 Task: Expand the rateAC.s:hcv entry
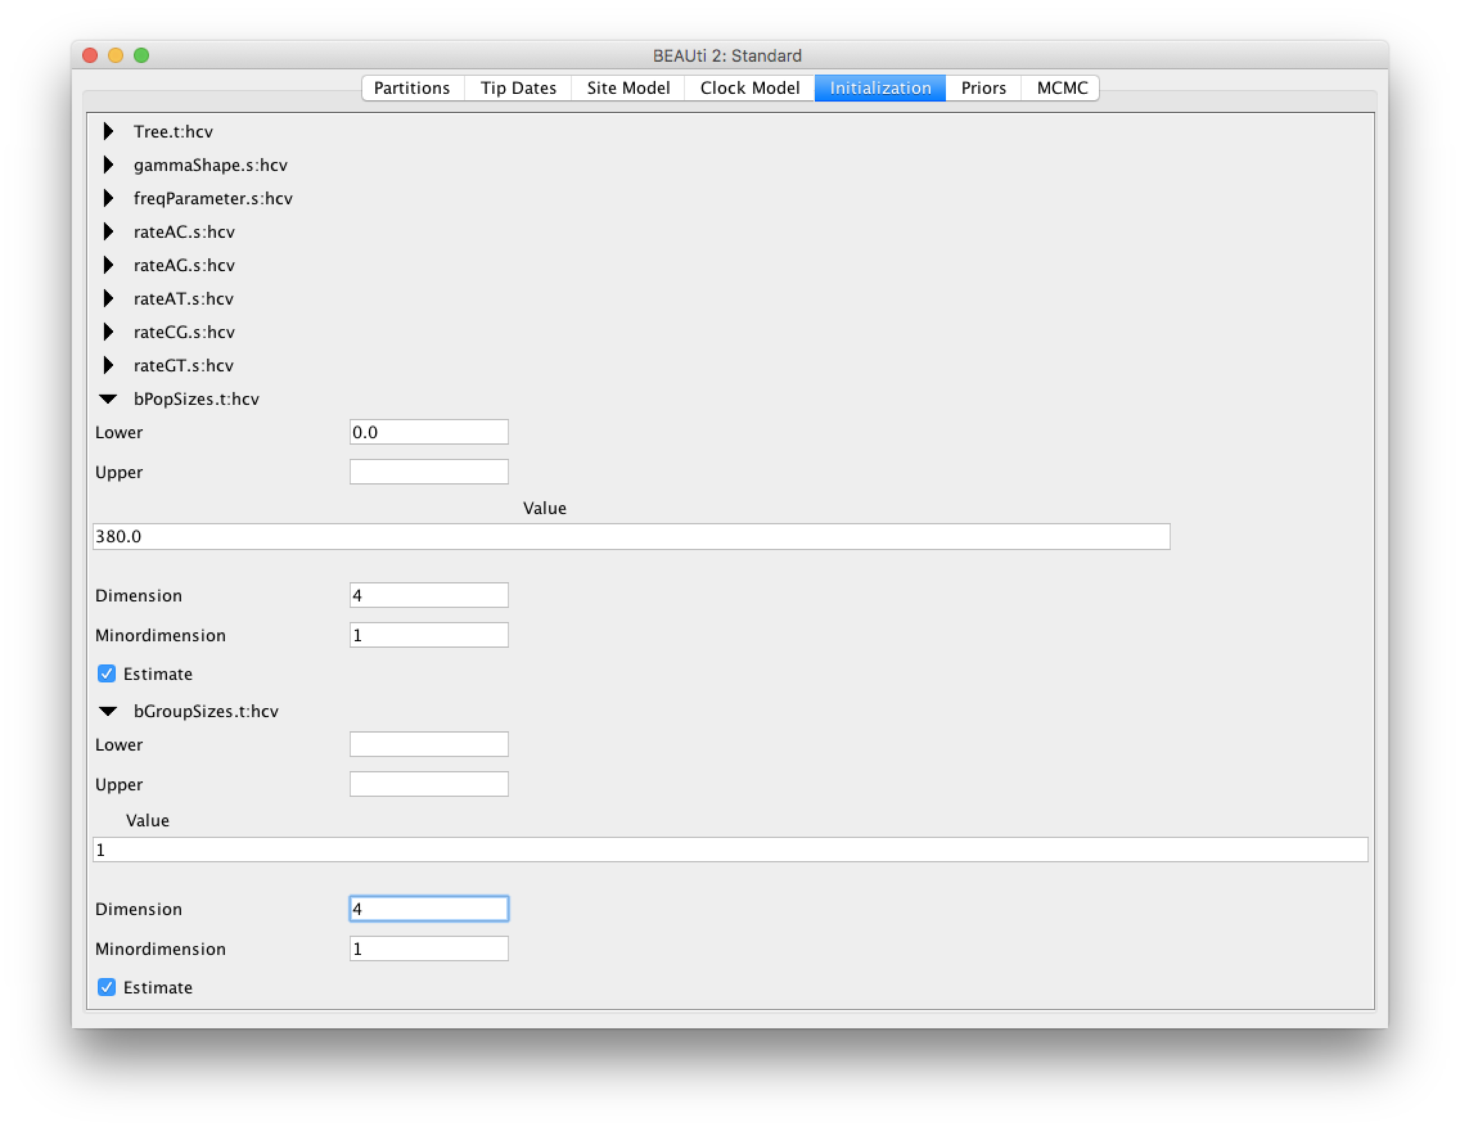109,232
